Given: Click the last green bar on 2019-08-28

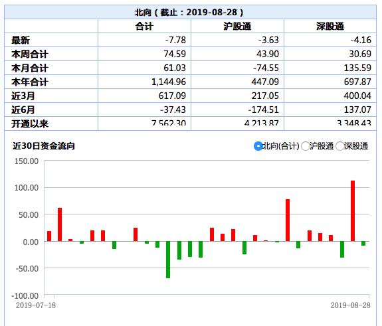Looking at the screenshot, I should pyautogui.click(x=363, y=244).
